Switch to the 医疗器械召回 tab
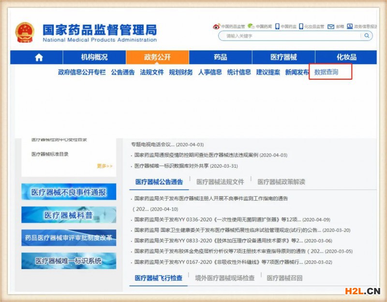 click(284, 278)
